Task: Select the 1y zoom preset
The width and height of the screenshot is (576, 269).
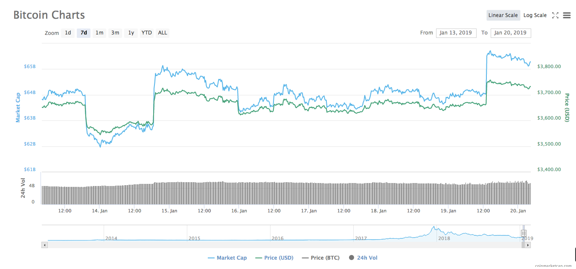Action: [131, 33]
